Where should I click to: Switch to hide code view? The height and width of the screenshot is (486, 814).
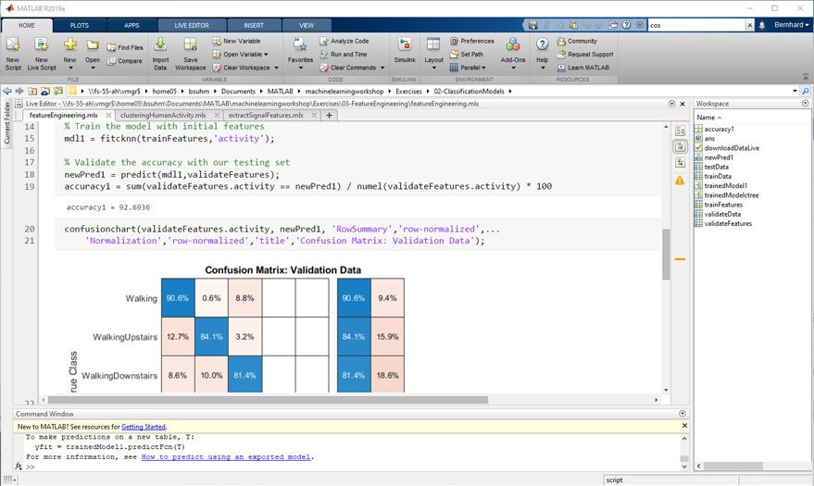tap(679, 161)
